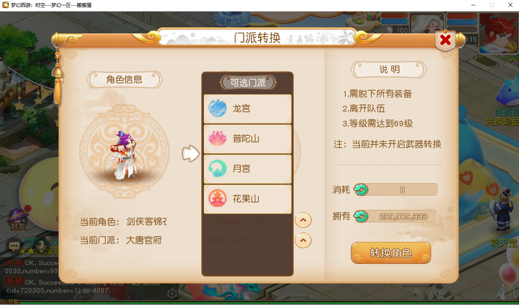Click the 转换角色 button
This screenshot has width=519, height=305.
point(391,253)
